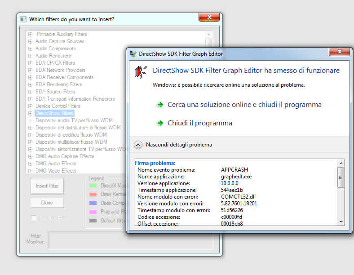This screenshot has height=275, width=354.
Task: Click the APPCRASH event name value
Action: coord(235,170)
